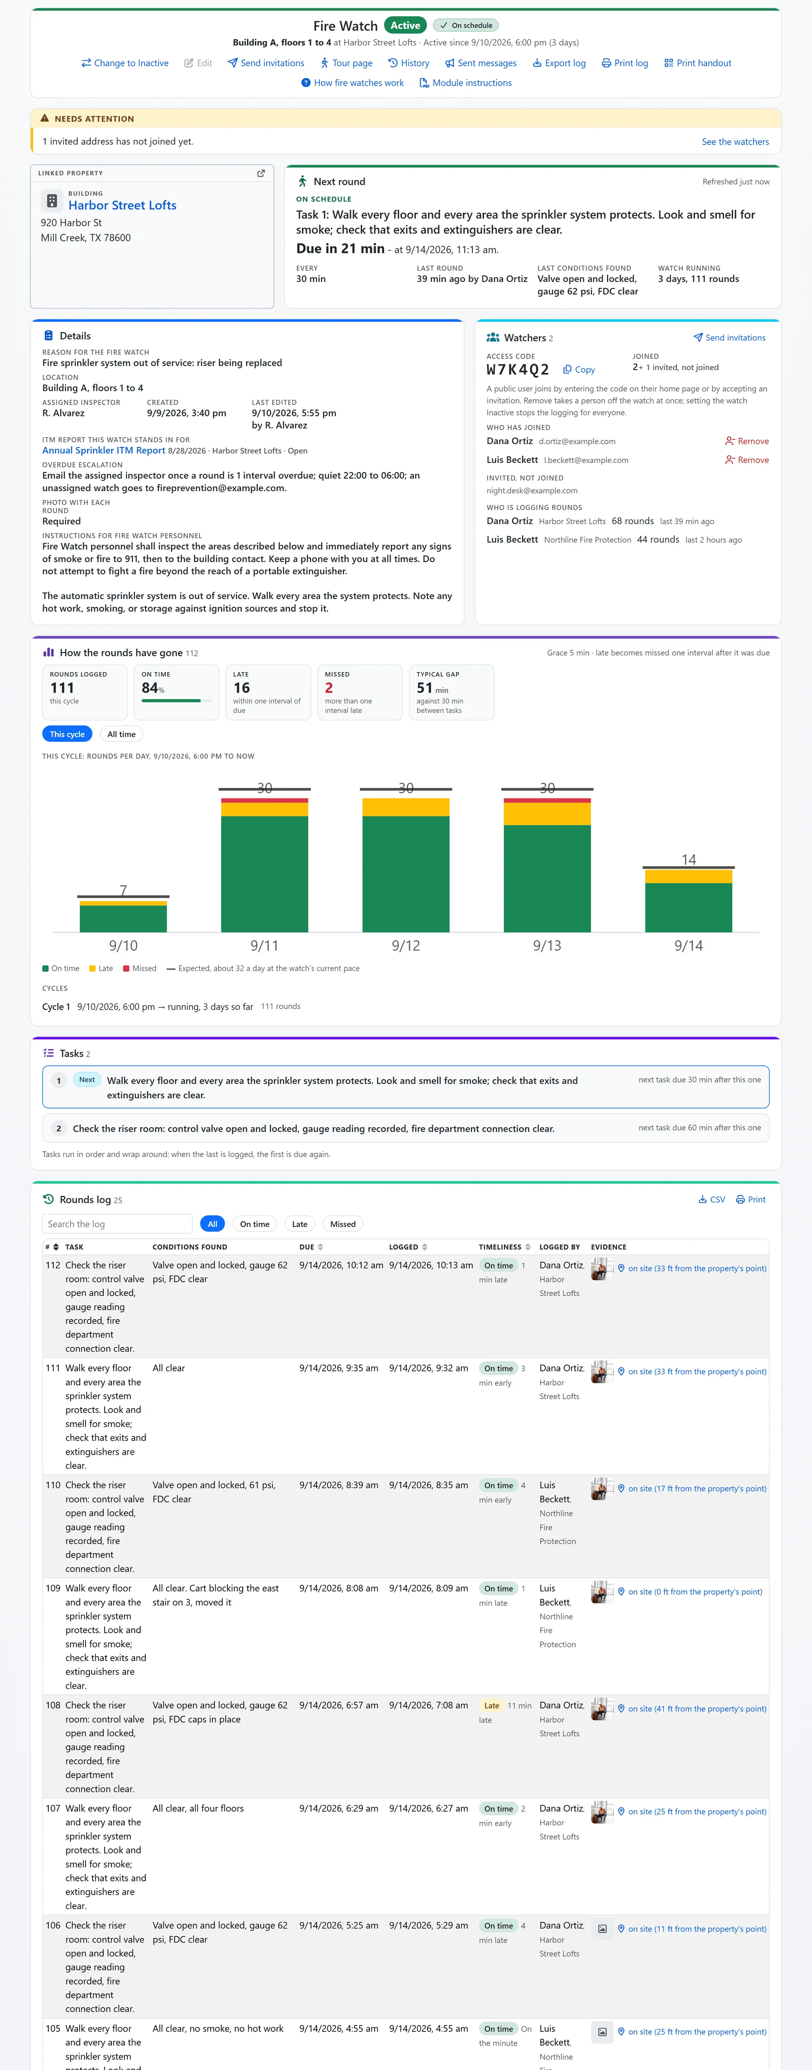Image resolution: width=812 pixels, height=2070 pixels.
Task: Open Module instructions
Action: point(465,83)
